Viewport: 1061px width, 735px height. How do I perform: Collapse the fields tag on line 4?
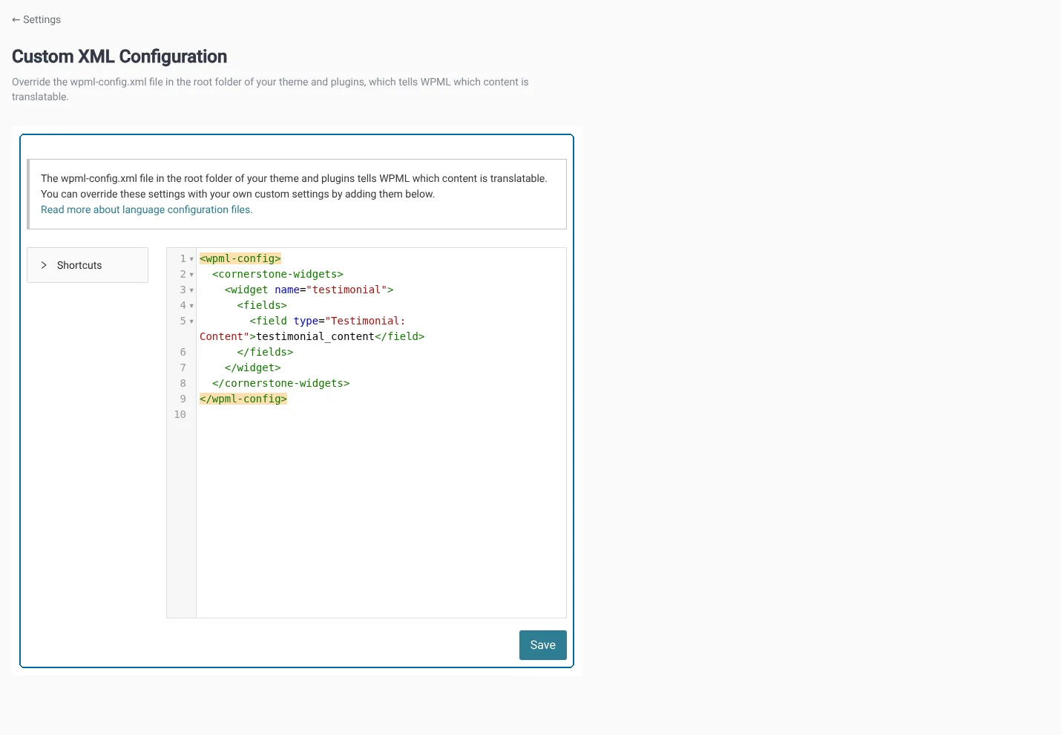tap(191, 306)
